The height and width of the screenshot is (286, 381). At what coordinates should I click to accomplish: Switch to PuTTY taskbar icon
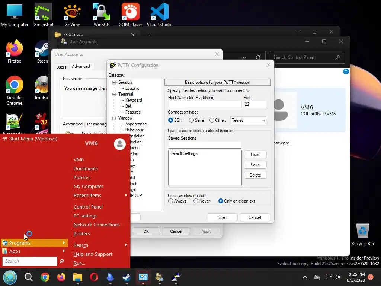click(x=176, y=277)
